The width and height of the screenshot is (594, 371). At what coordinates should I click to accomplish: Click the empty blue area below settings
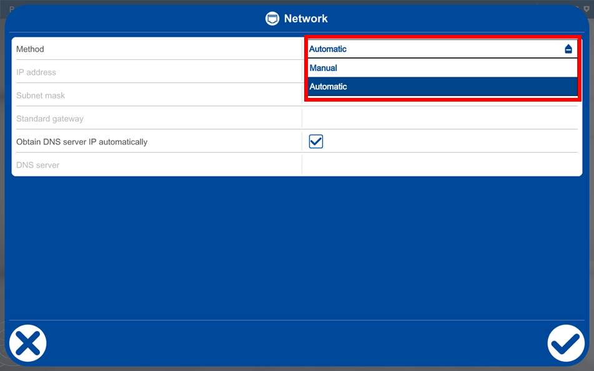(297, 249)
